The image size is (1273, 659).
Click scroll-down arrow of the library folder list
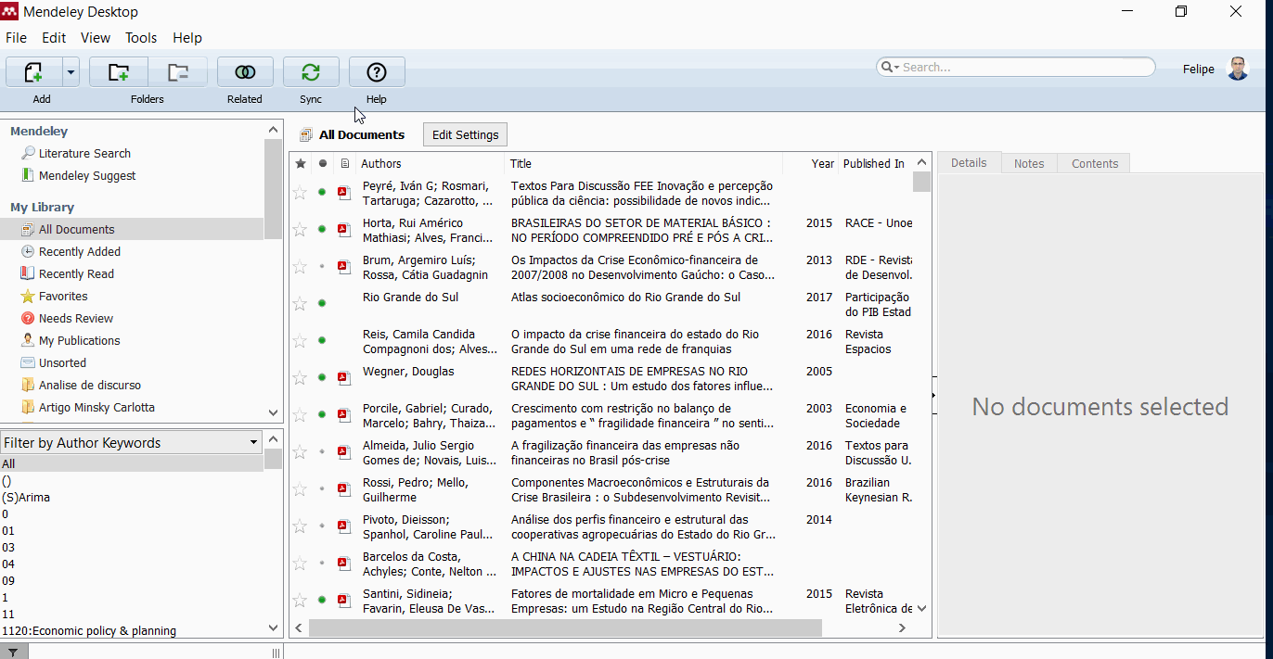(x=273, y=412)
